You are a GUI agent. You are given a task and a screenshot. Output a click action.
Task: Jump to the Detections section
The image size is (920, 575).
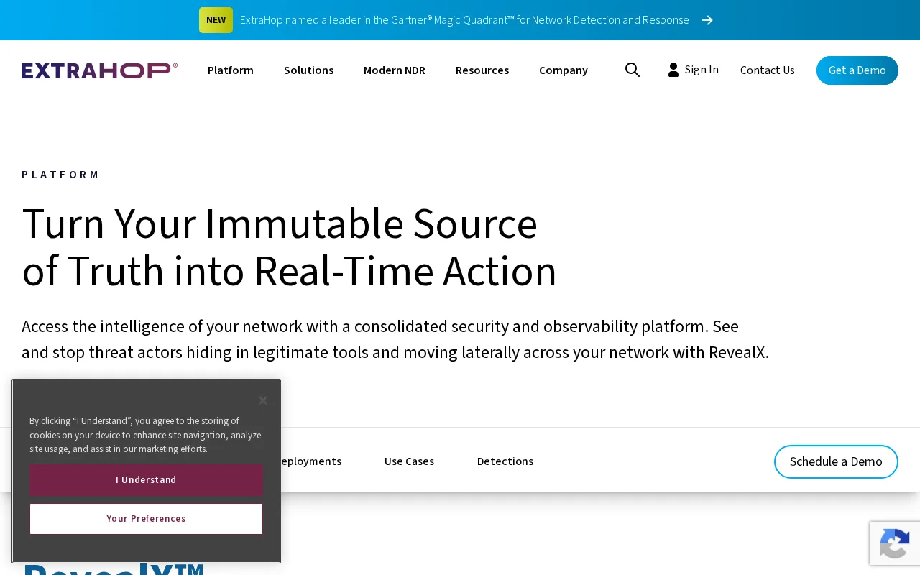click(505, 461)
